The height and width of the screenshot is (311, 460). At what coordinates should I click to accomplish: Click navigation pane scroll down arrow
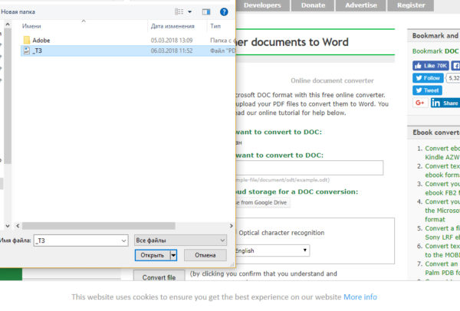click(x=8, y=226)
